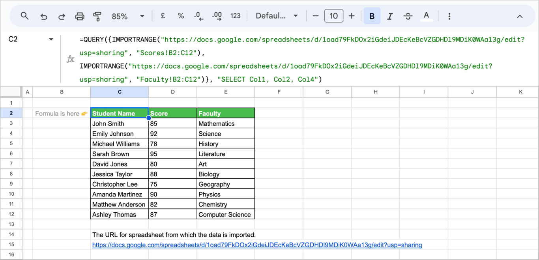
Task: Format as currency with pound icon
Action: pos(163,16)
